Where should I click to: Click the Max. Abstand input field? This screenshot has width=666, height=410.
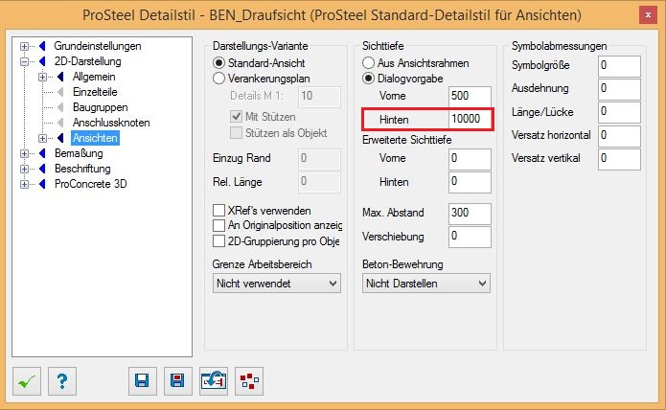click(x=470, y=213)
